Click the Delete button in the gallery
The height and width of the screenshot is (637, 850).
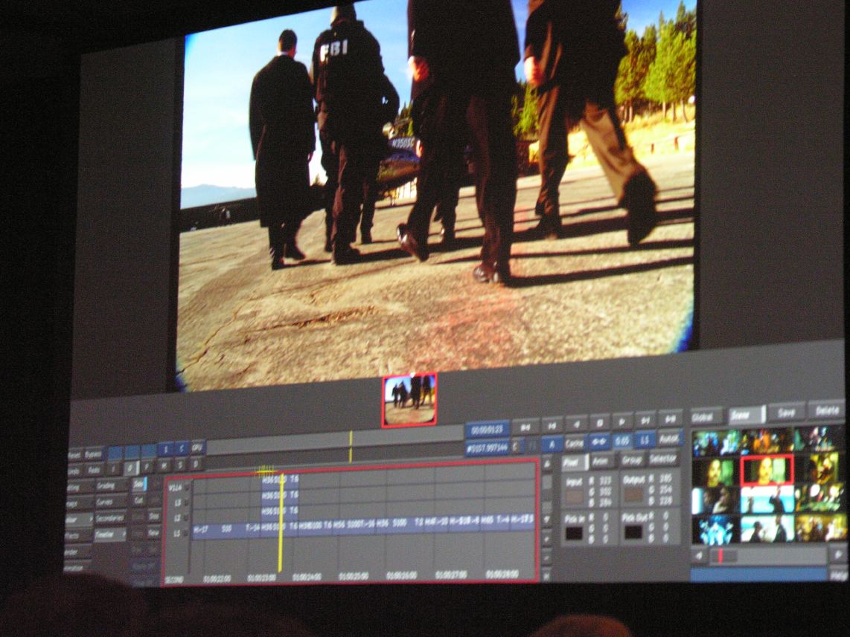[x=827, y=410]
